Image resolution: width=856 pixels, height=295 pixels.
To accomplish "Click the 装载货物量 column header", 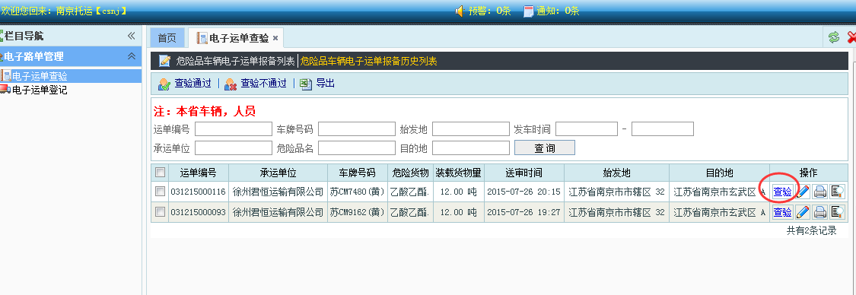I will (458, 173).
